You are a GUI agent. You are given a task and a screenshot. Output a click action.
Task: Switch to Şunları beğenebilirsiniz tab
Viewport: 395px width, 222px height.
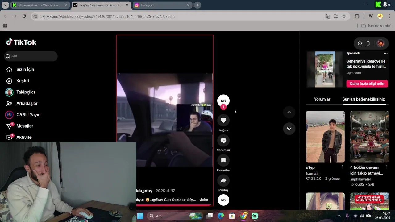(364, 99)
